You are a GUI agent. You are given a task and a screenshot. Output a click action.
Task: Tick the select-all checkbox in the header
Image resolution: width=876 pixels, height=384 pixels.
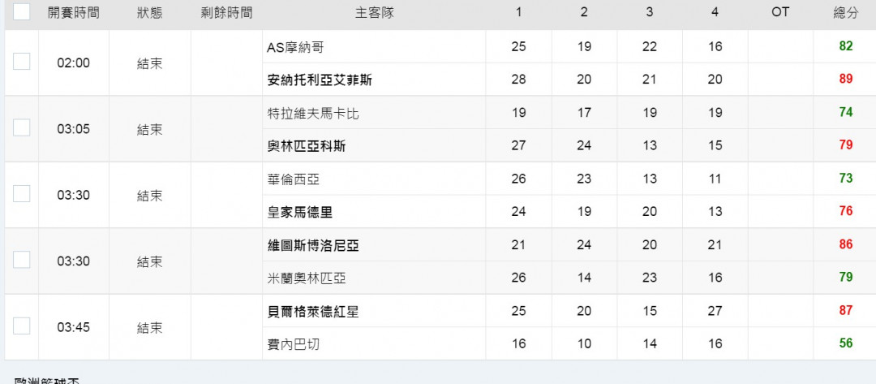point(21,11)
